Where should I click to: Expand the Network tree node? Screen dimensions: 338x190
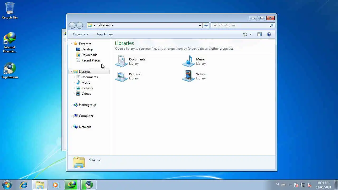[71, 127]
